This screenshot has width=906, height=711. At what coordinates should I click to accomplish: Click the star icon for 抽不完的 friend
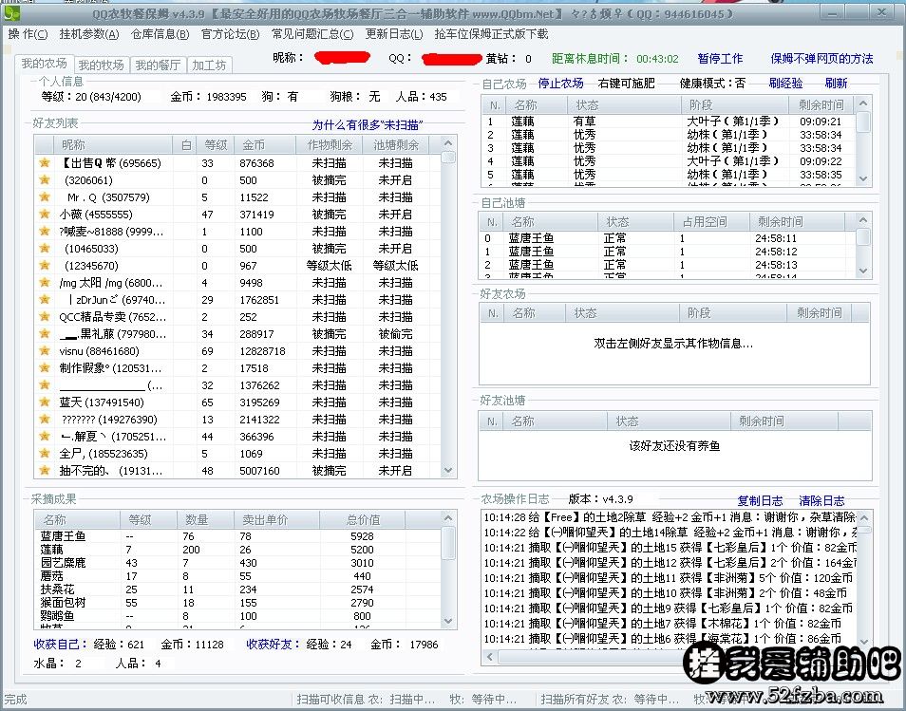45,470
